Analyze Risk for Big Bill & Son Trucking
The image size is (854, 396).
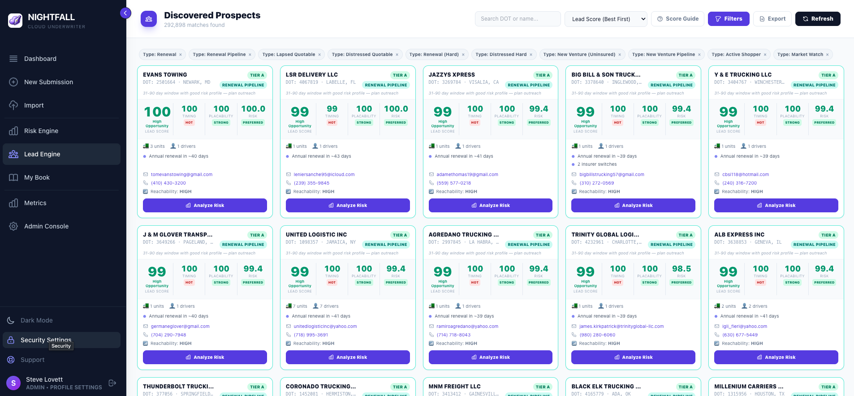pos(633,205)
